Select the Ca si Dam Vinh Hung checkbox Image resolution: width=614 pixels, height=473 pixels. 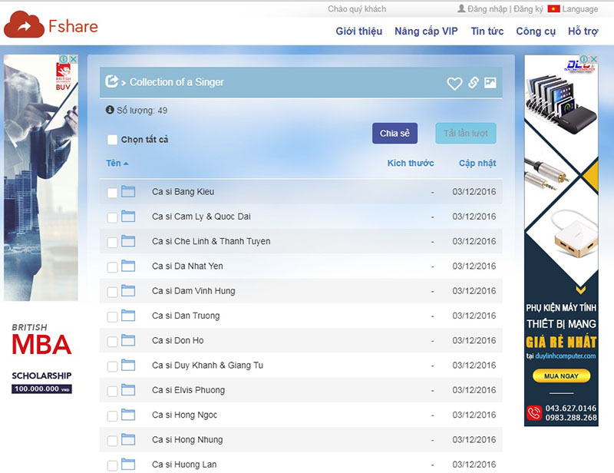113,292
